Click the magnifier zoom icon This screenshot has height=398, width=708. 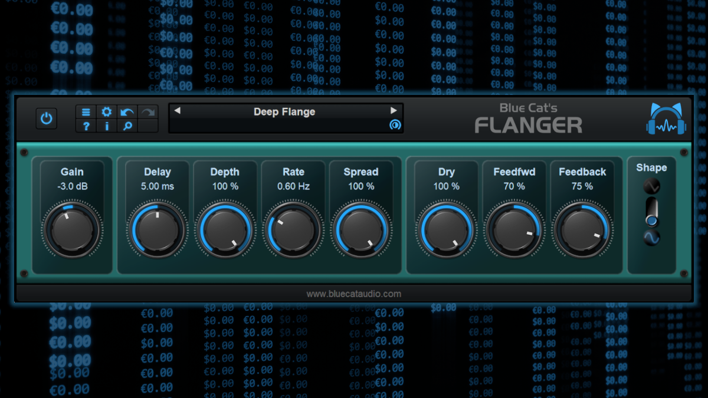point(127,126)
